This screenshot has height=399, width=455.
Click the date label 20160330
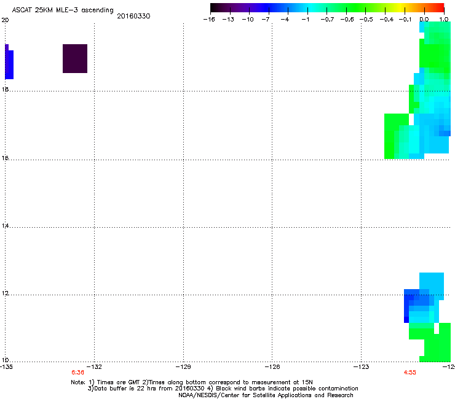coord(133,16)
